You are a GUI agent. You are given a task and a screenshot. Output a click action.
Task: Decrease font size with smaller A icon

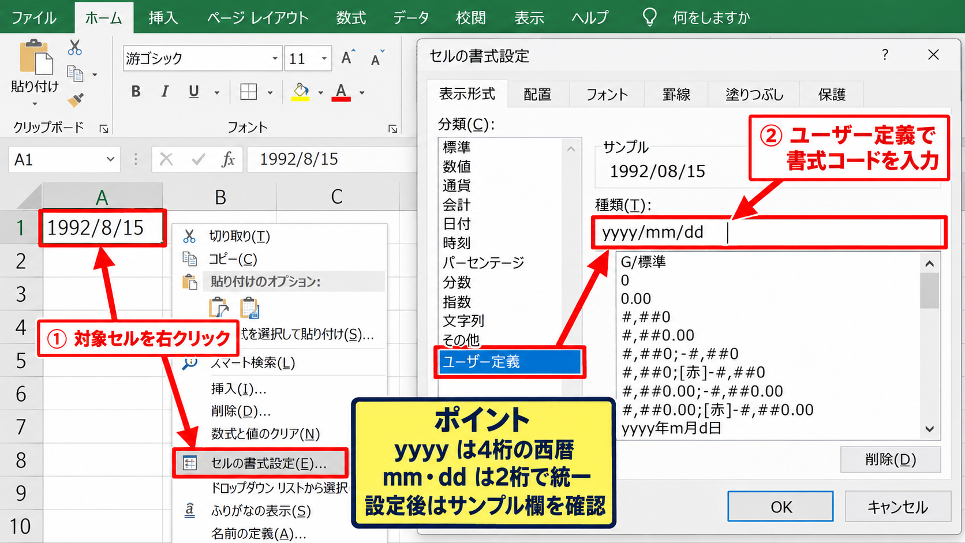pos(377,58)
